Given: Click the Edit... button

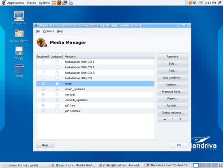Looking at the screenshot, I should (172, 63).
